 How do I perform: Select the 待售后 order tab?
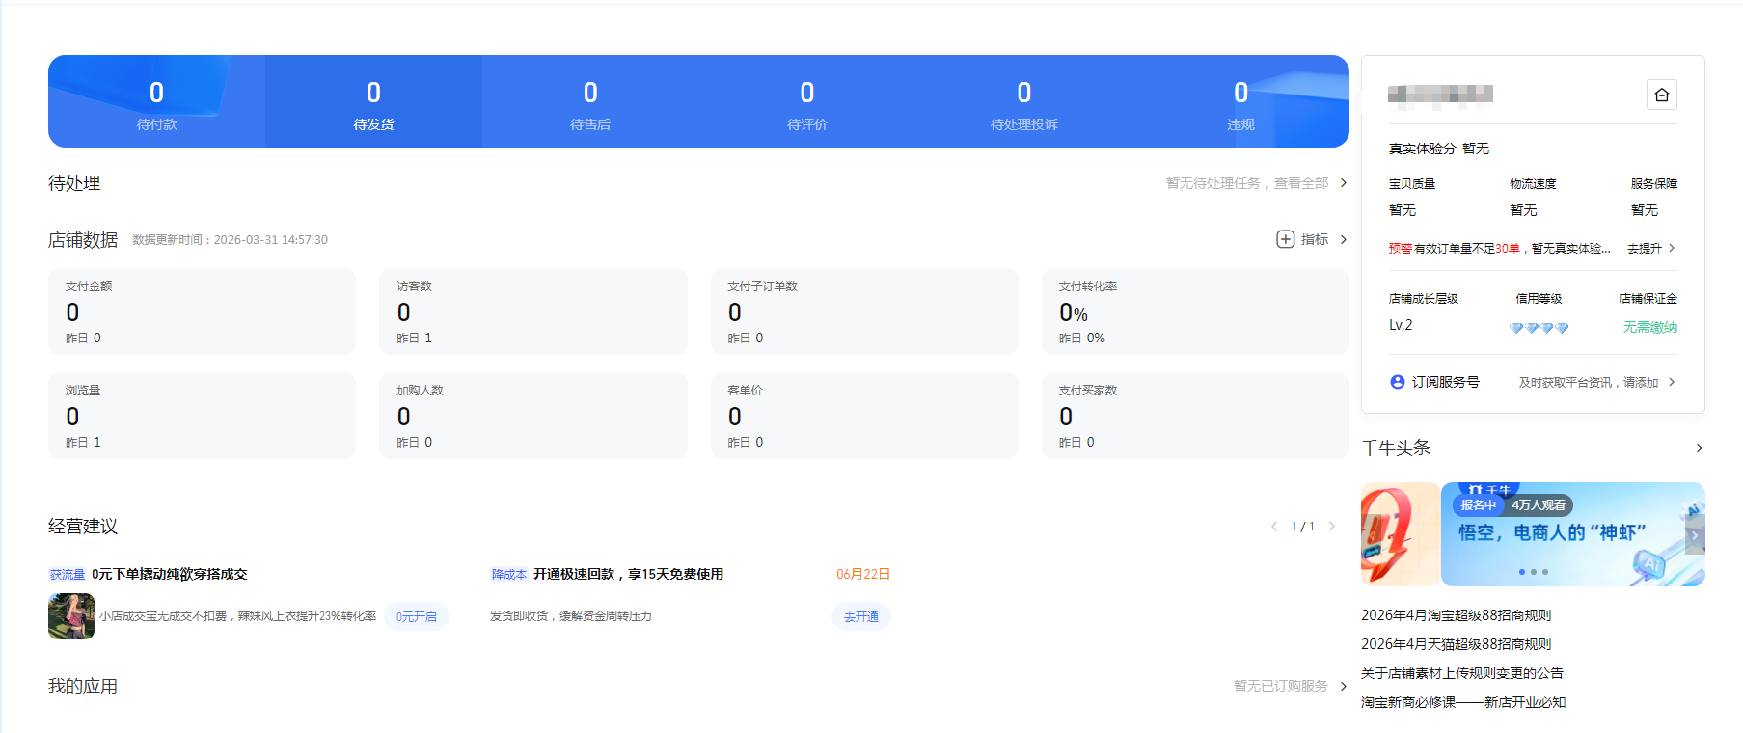coord(590,101)
